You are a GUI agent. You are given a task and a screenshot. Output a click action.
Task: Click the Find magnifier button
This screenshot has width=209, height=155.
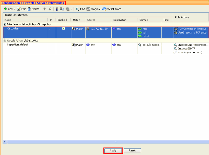tap(80, 9)
